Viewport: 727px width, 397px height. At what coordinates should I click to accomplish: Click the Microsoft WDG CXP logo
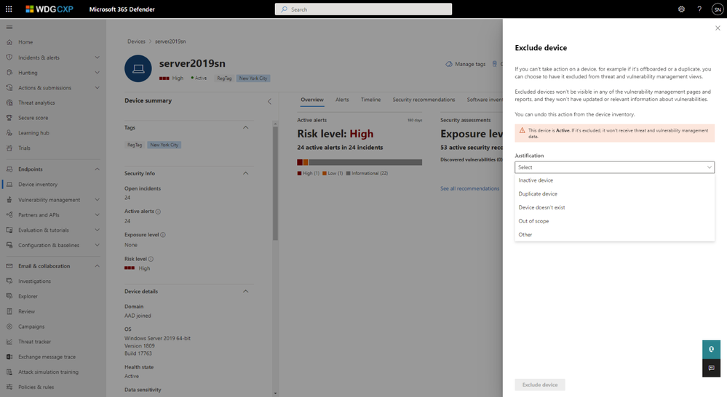pyautogui.click(x=49, y=9)
